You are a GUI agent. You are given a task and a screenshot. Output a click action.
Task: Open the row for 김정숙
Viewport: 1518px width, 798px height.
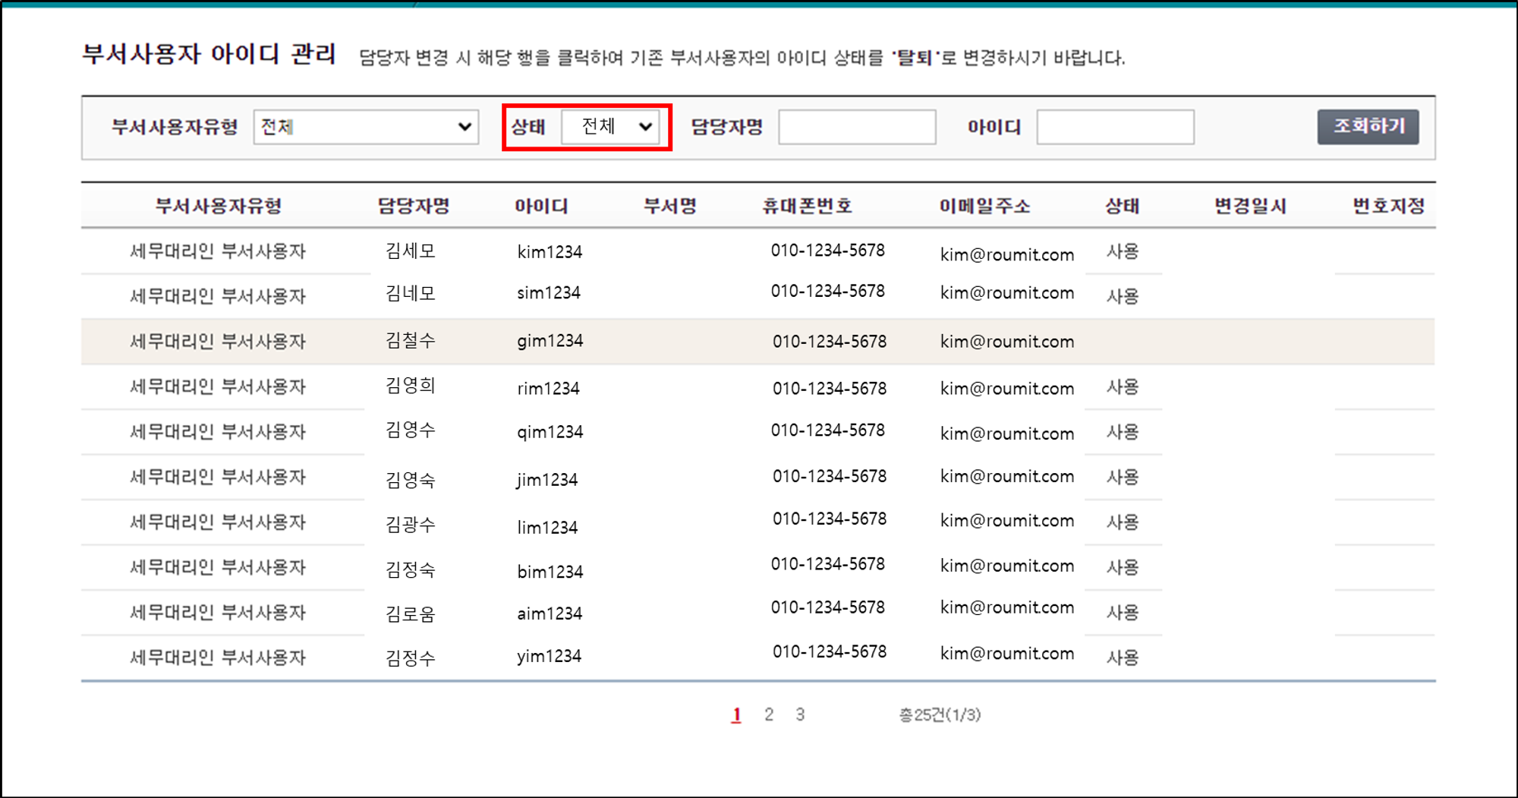411,569
